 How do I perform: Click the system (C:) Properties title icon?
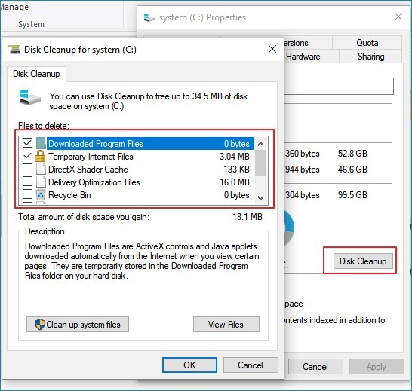tap(149, 18)
